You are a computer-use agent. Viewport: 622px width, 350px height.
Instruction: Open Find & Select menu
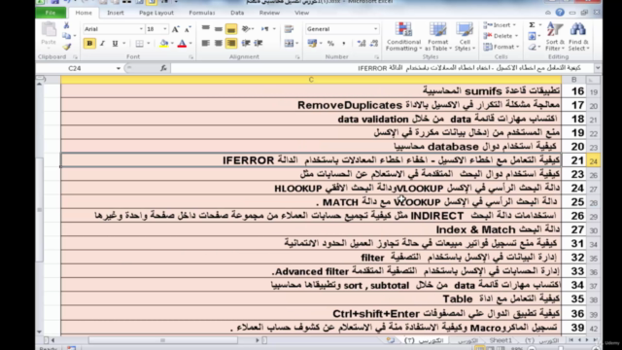tap(578, 37)
